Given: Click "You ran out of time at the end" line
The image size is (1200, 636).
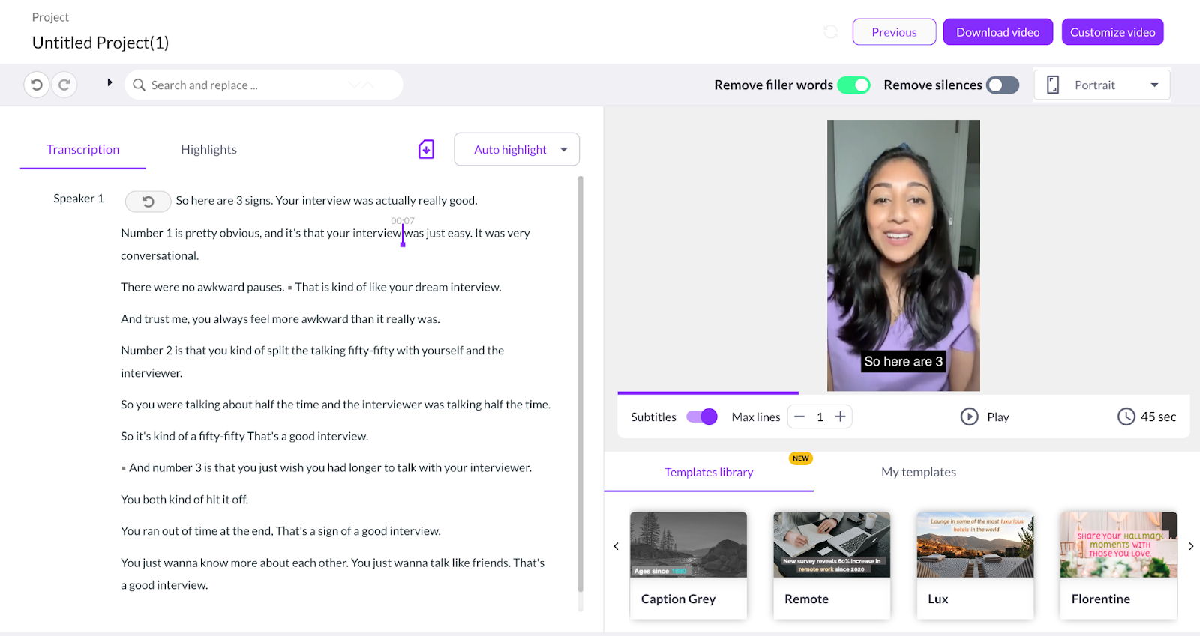Looking at the screenshot, I should point(280,531).
